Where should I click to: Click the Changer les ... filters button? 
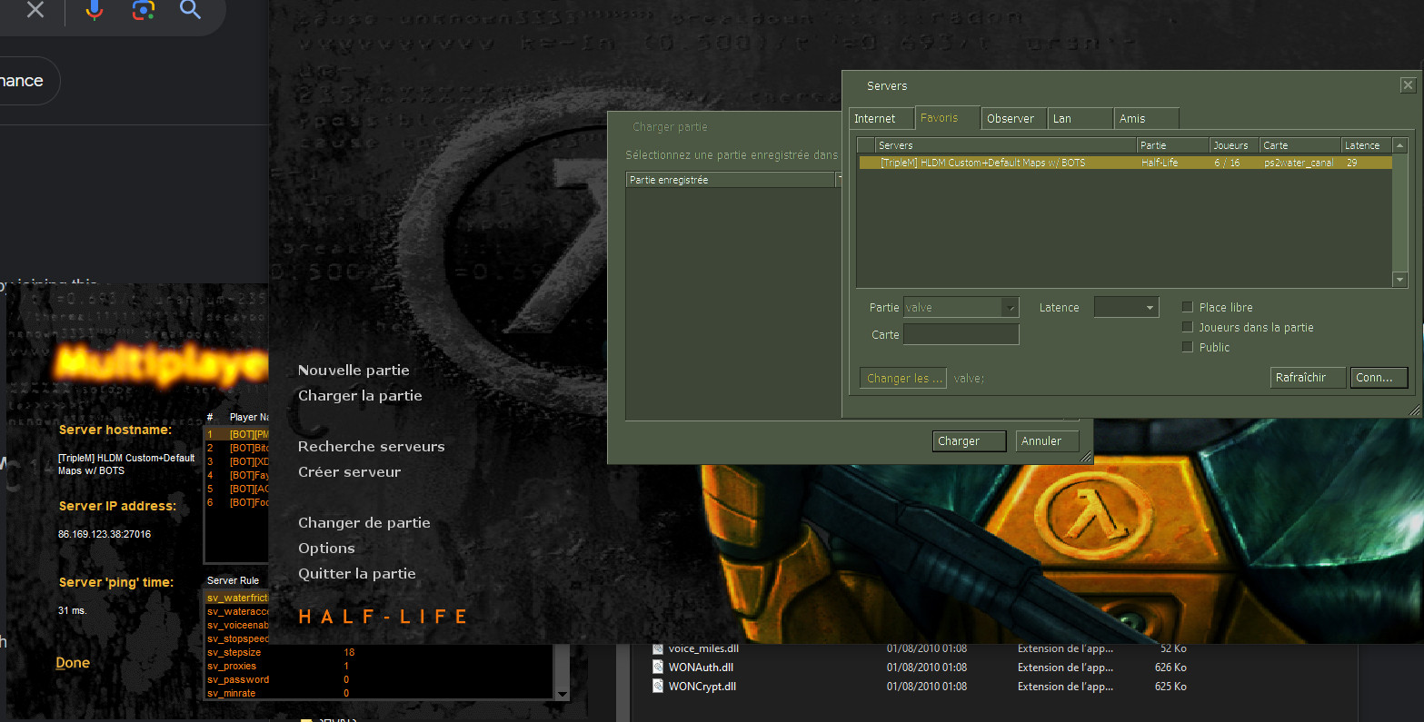[x=902, y=378]
